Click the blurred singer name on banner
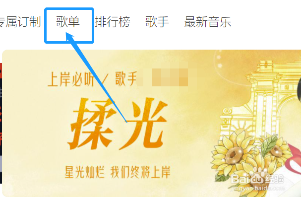301x199 pixels. [x=163, y=78]
